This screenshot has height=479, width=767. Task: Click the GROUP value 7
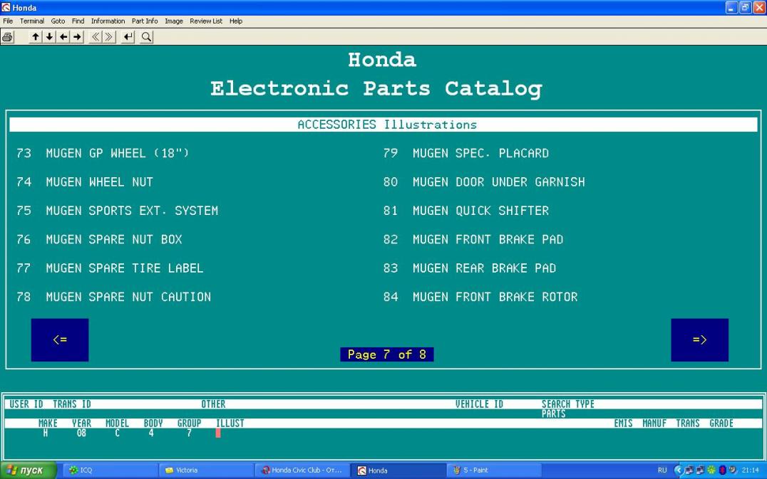click(x=189, y=433)
